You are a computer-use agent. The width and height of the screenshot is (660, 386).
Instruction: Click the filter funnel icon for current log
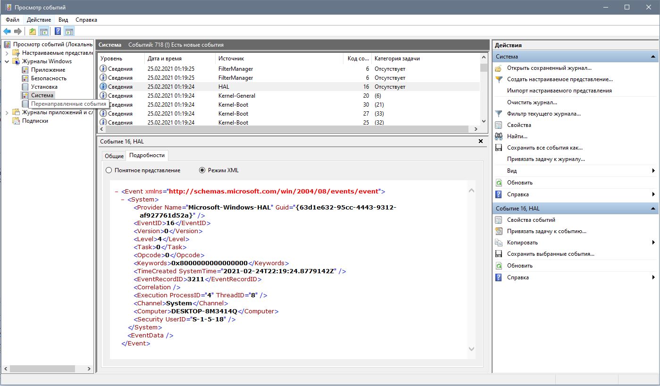point(499,114)
